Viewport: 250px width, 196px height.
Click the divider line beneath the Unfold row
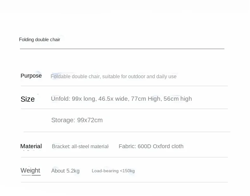click(x=124, y=109)
